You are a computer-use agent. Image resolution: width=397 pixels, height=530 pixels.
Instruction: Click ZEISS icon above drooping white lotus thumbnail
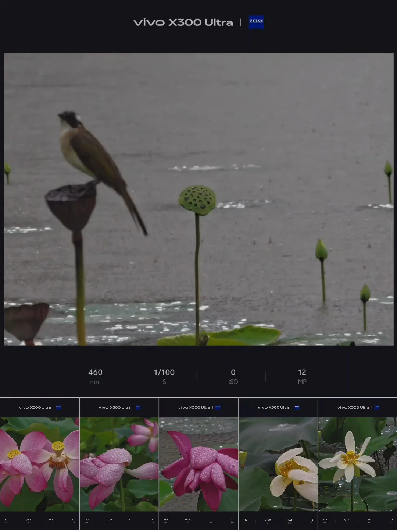pos(297,407)
